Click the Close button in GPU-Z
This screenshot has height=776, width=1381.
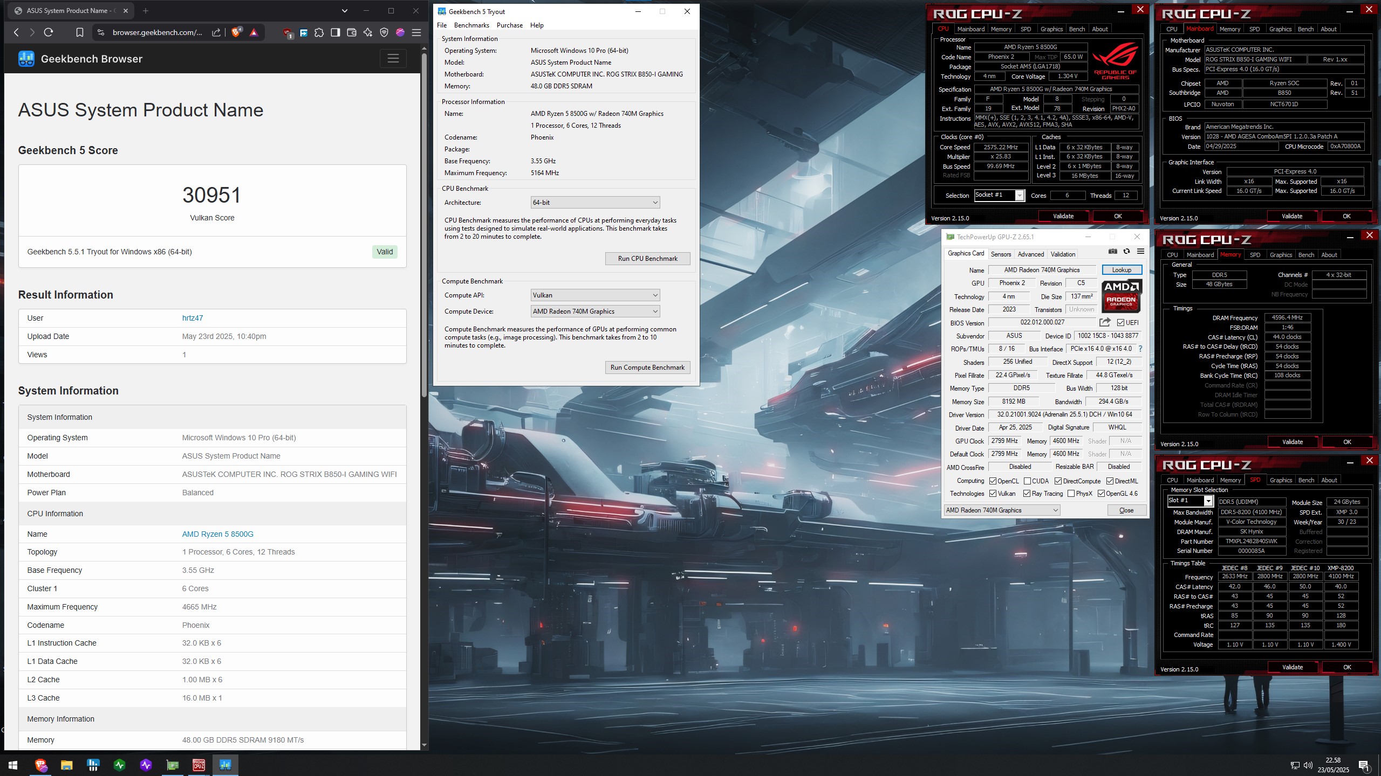pos(1126,510)
